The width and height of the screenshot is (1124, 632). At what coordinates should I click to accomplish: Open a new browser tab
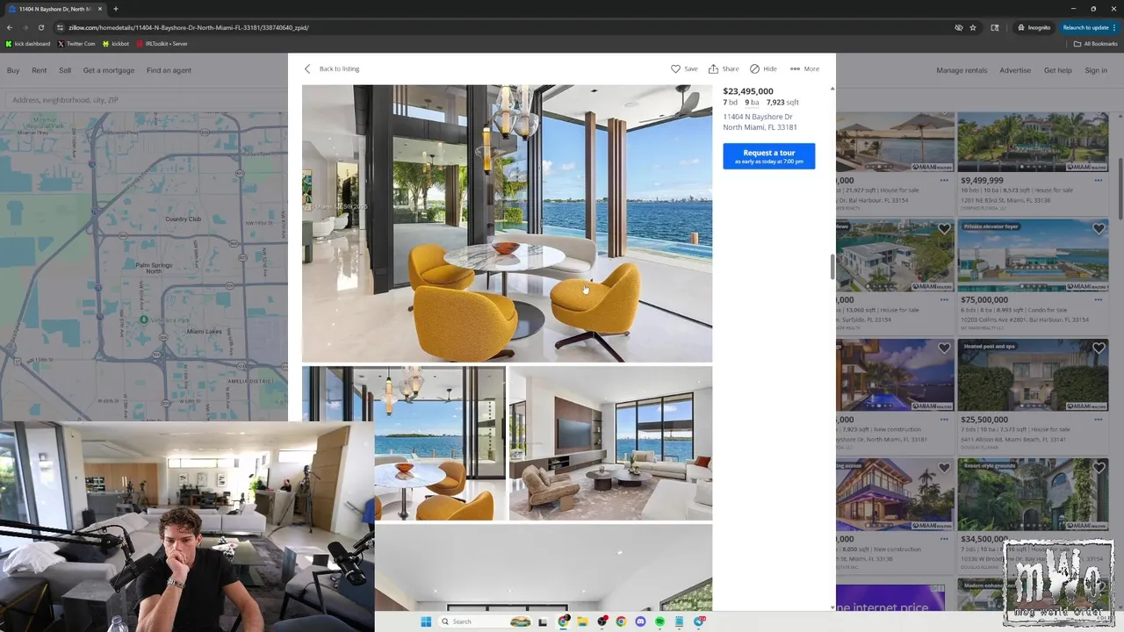[115, 9]
